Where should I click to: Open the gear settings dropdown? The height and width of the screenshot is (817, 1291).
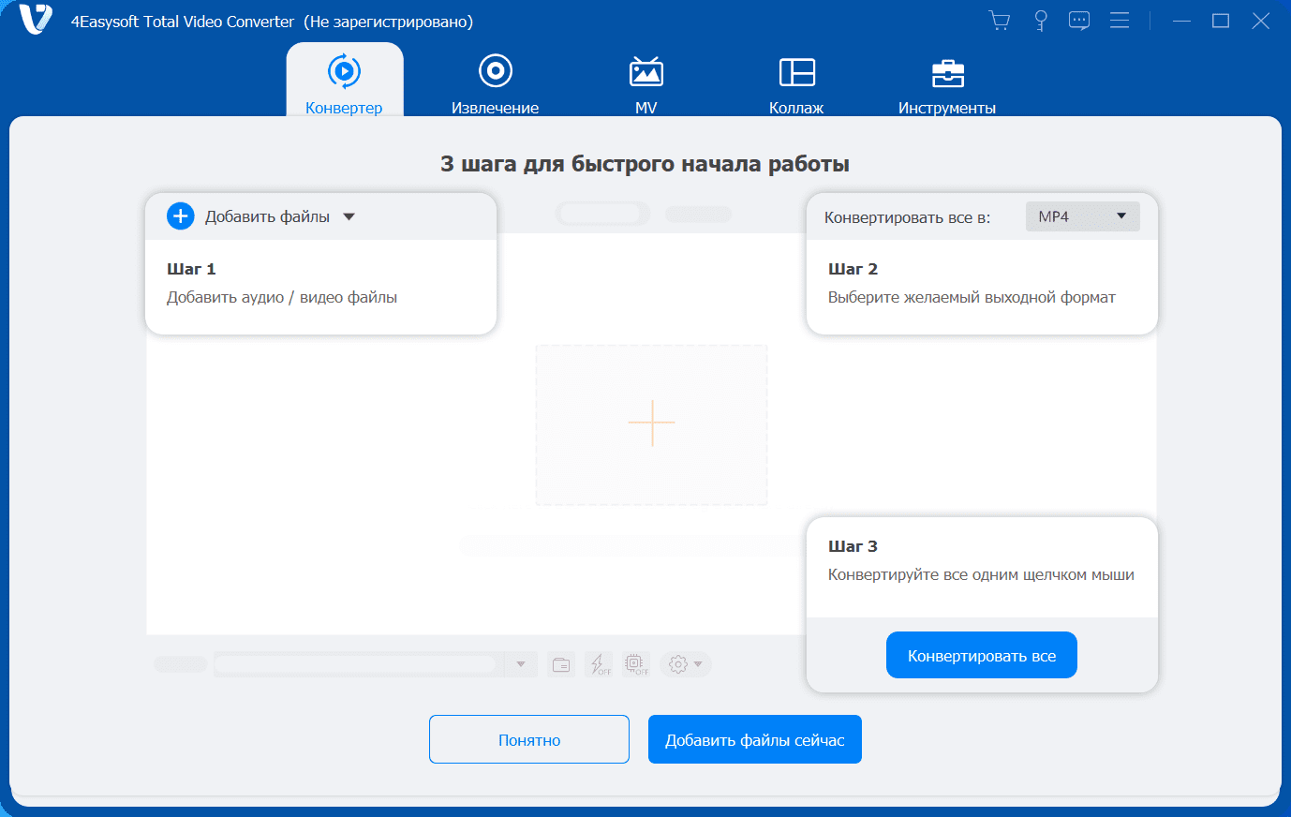pyautogui.click(x=686, y=664)
